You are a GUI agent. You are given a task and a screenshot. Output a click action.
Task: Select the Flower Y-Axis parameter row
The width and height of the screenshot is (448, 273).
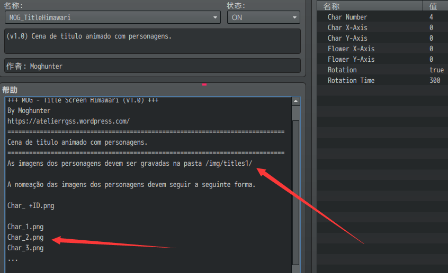382,59
